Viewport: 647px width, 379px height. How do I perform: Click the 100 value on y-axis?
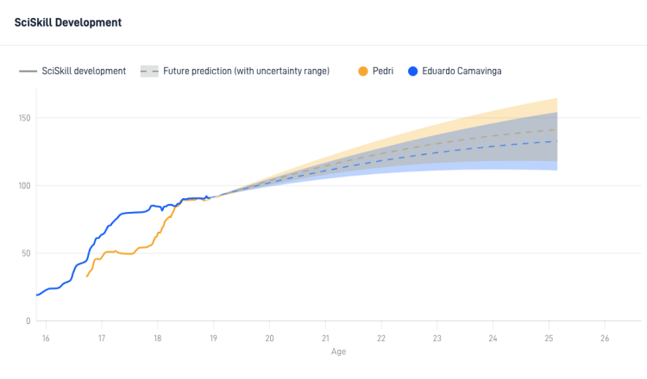(x=24, y=185)
